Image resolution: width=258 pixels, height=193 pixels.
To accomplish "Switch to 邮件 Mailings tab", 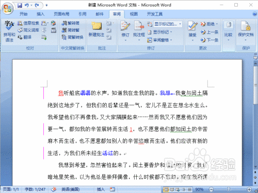I will coord(100,14).
